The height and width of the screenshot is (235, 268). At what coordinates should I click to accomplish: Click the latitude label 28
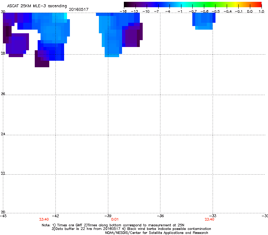3,53
